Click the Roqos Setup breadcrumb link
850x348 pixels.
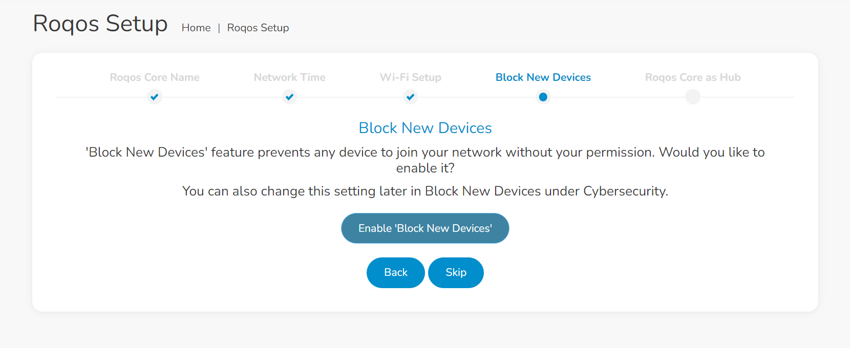[x=258, y=28]
